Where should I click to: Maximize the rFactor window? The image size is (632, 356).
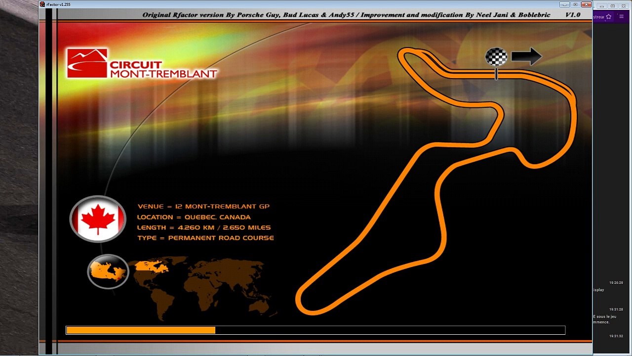[x=575, y=4]
